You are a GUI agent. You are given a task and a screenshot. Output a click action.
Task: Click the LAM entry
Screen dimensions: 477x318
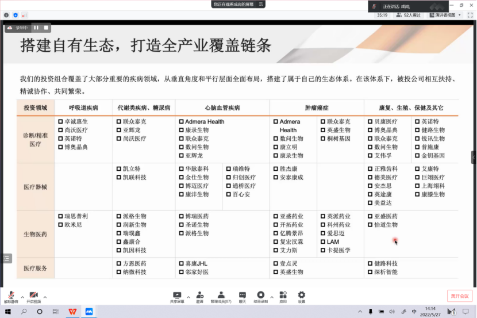pos(333,242)
